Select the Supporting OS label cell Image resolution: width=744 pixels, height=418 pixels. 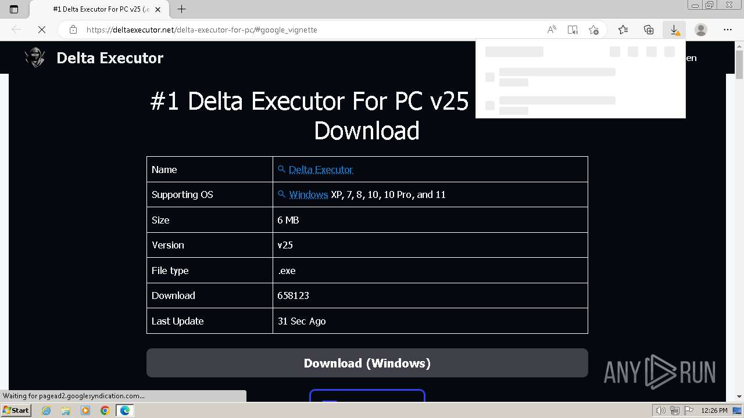(210, 194)
